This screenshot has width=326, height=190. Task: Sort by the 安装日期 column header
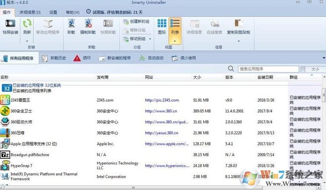(x=265, y=77)
